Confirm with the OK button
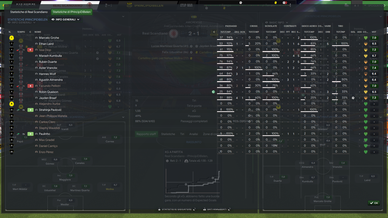Screen dimensions: 388x218 [x=374, y=203]
